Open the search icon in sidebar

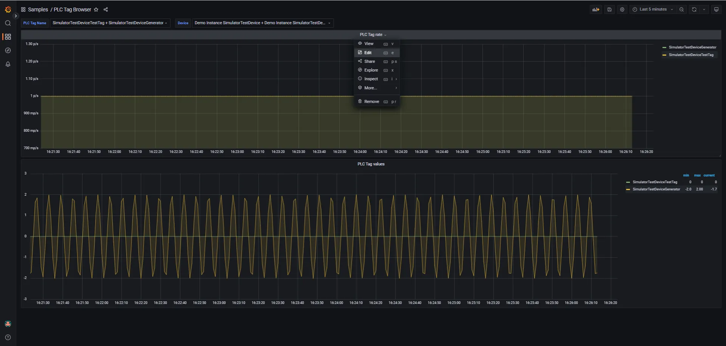[8, 23]
